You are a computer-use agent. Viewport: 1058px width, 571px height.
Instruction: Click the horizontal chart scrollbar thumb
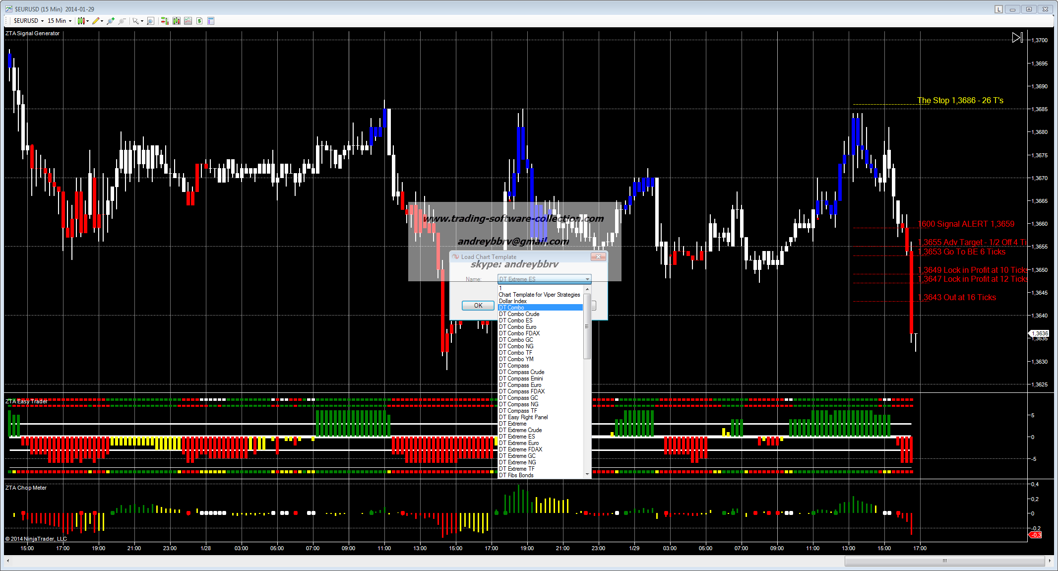(x=944, y=561)
